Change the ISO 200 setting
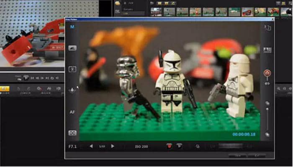293x167 pixels. pyautogui.click(x=141, y=147)
